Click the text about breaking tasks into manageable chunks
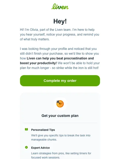 point(61,138)
